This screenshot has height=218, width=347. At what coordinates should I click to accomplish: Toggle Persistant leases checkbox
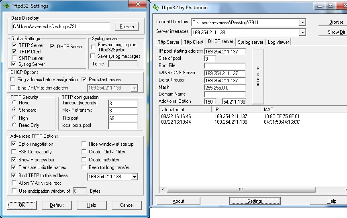pos(84,79)
